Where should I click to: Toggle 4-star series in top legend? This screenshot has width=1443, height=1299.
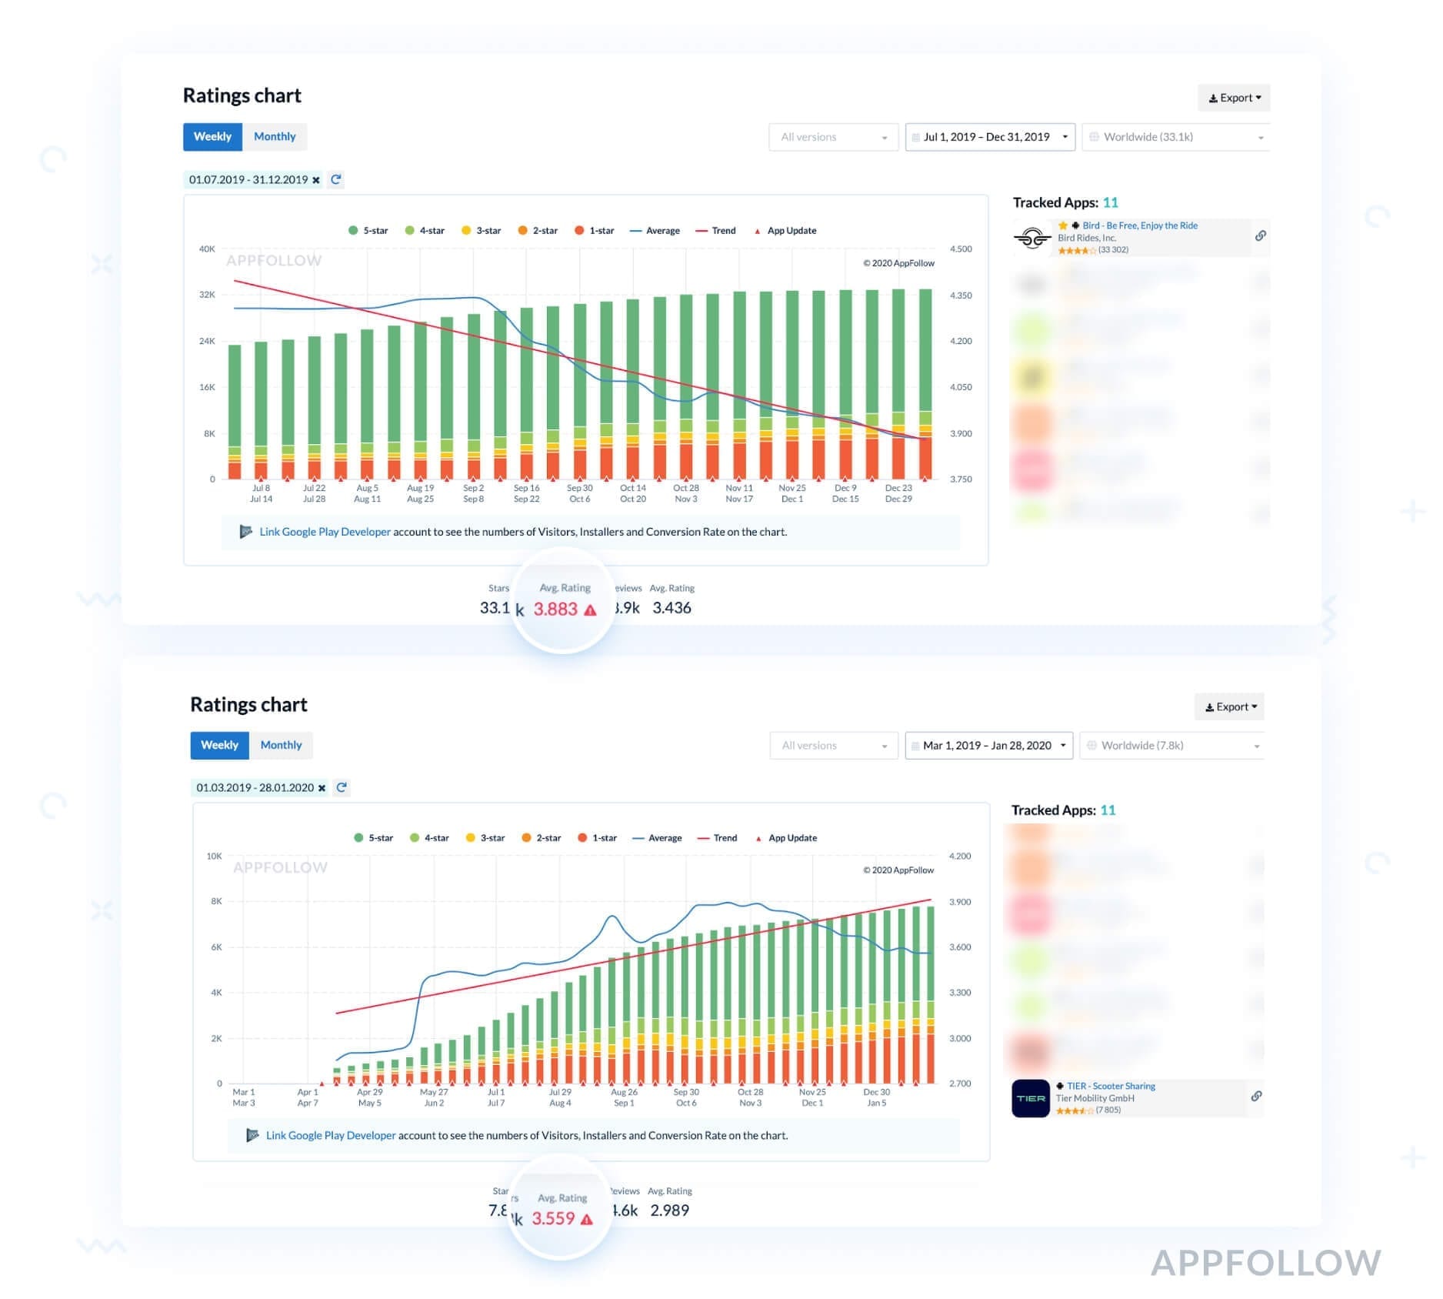[425, 230]
